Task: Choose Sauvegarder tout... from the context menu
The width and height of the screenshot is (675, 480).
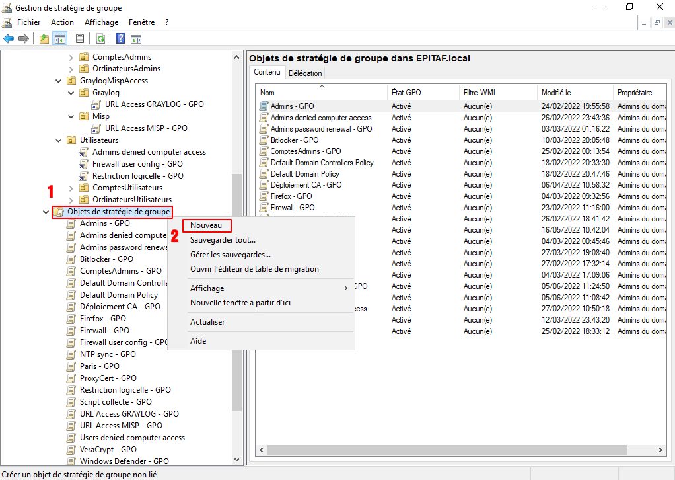Action: click(223, 240)
